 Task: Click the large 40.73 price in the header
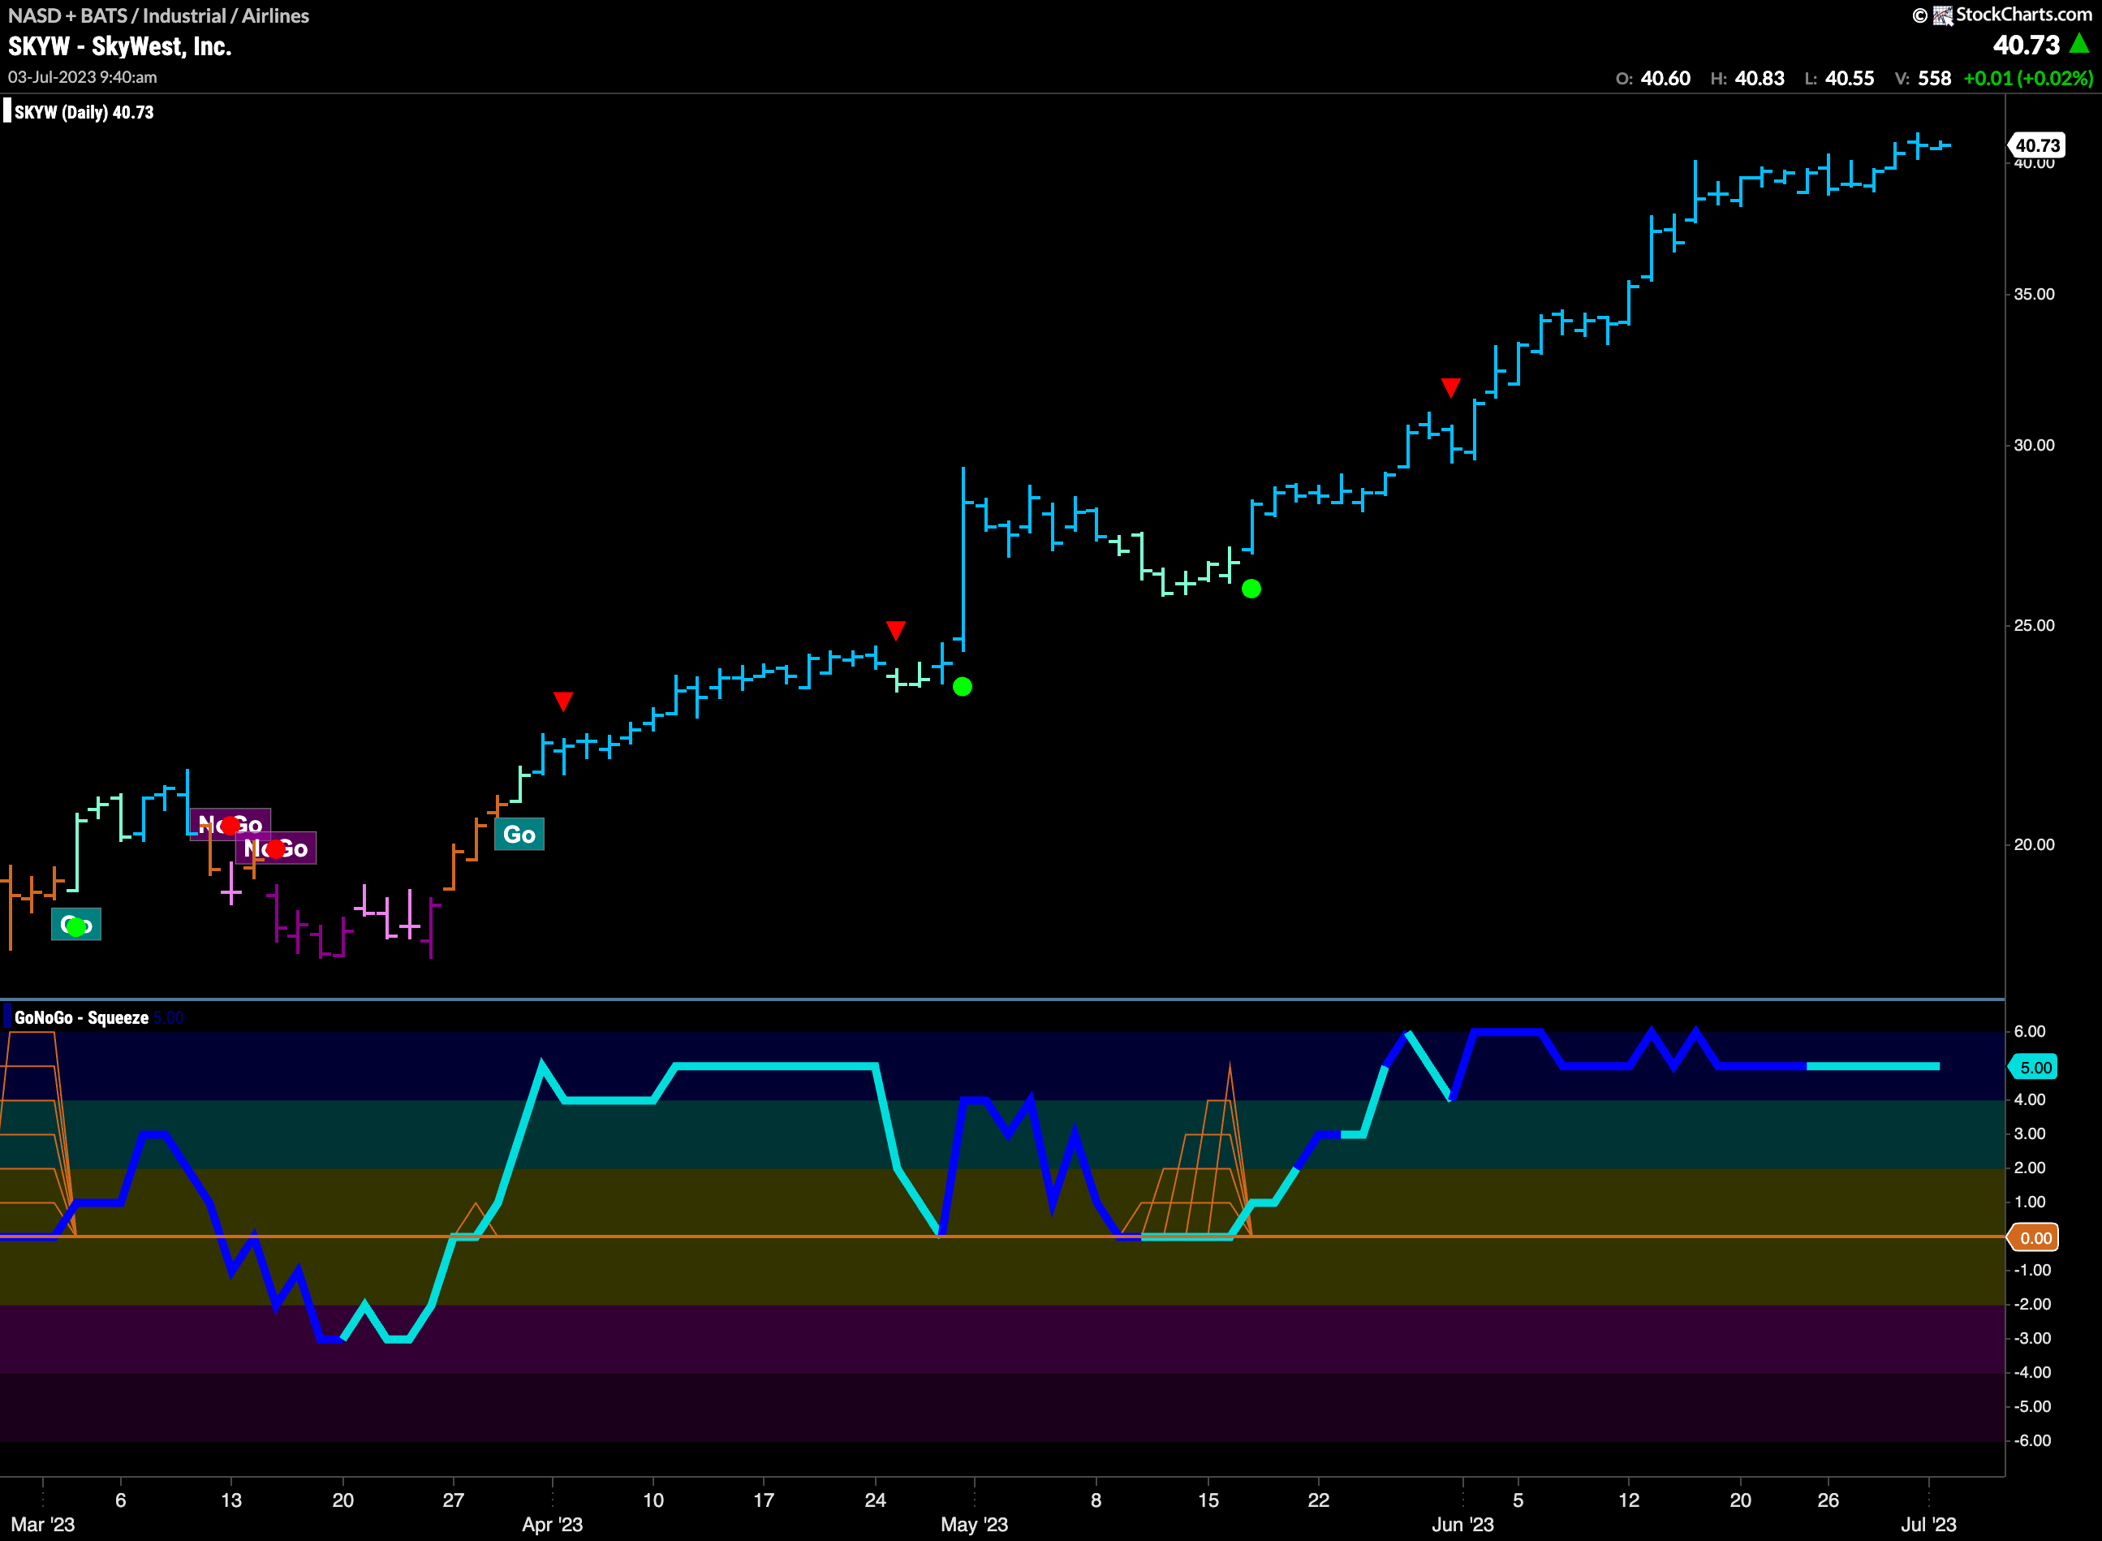coord(2027,45)
